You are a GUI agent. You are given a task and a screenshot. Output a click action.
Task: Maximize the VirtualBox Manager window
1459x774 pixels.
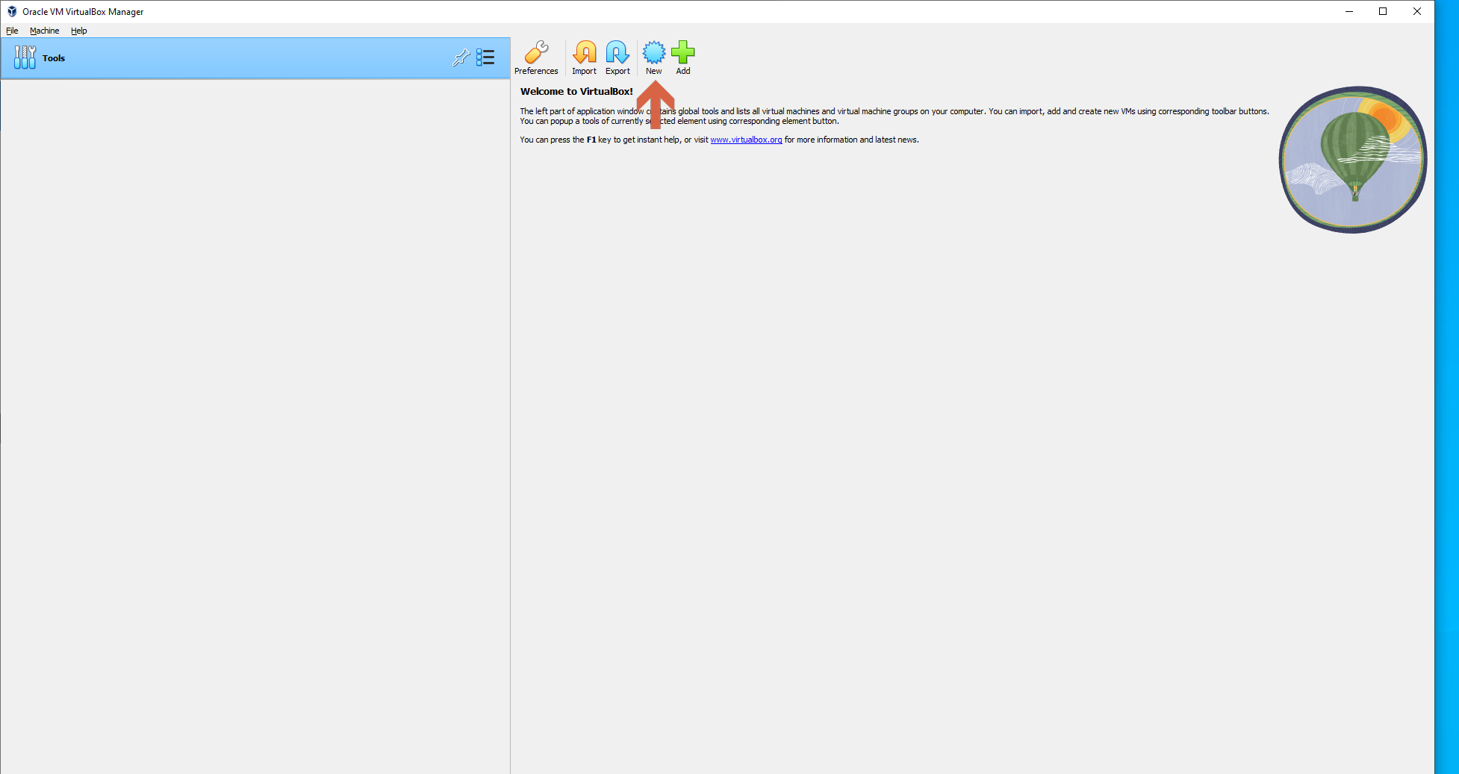point(1383,11)
